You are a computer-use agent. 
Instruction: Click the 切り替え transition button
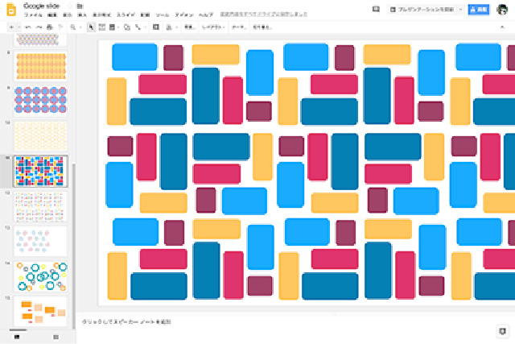tap(262, 27)
